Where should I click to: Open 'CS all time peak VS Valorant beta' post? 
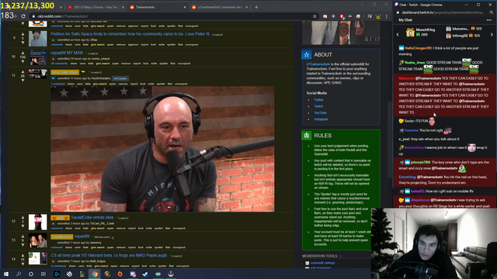point(109,255)
